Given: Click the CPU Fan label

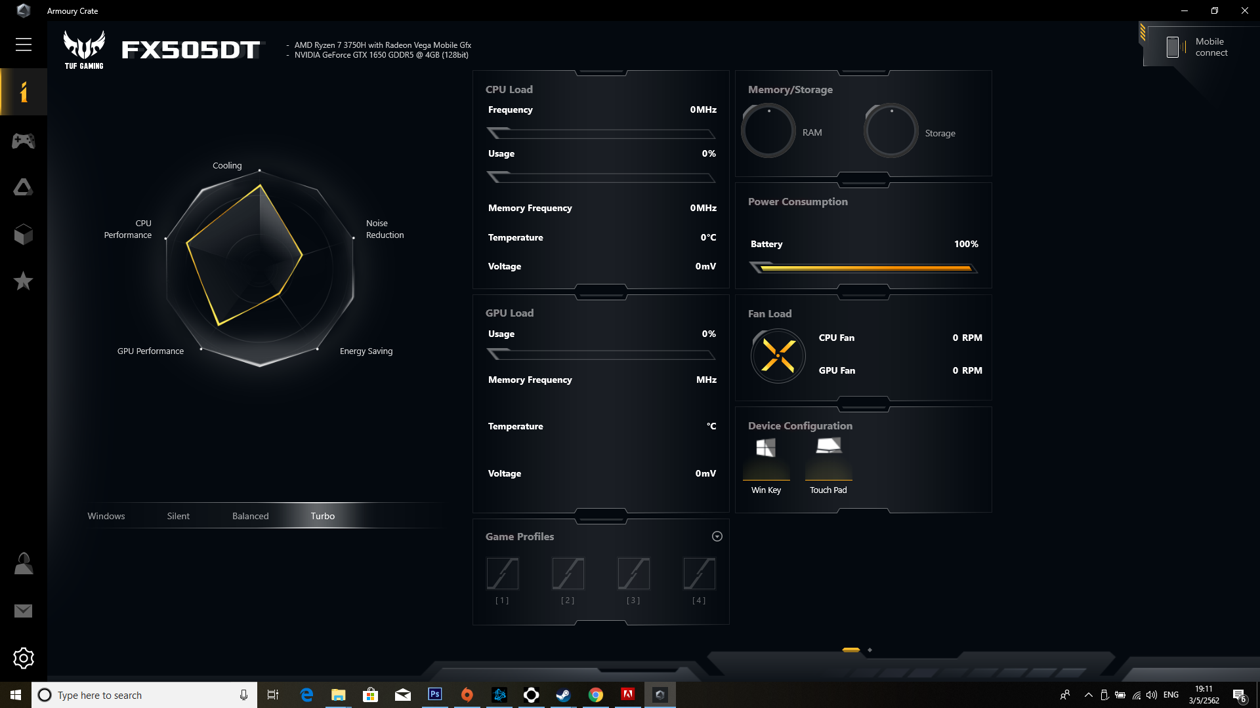Looking at the screenshot, I should (837, 338).
